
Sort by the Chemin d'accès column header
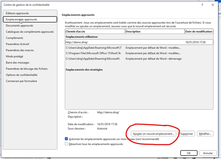tap(95, 32)
